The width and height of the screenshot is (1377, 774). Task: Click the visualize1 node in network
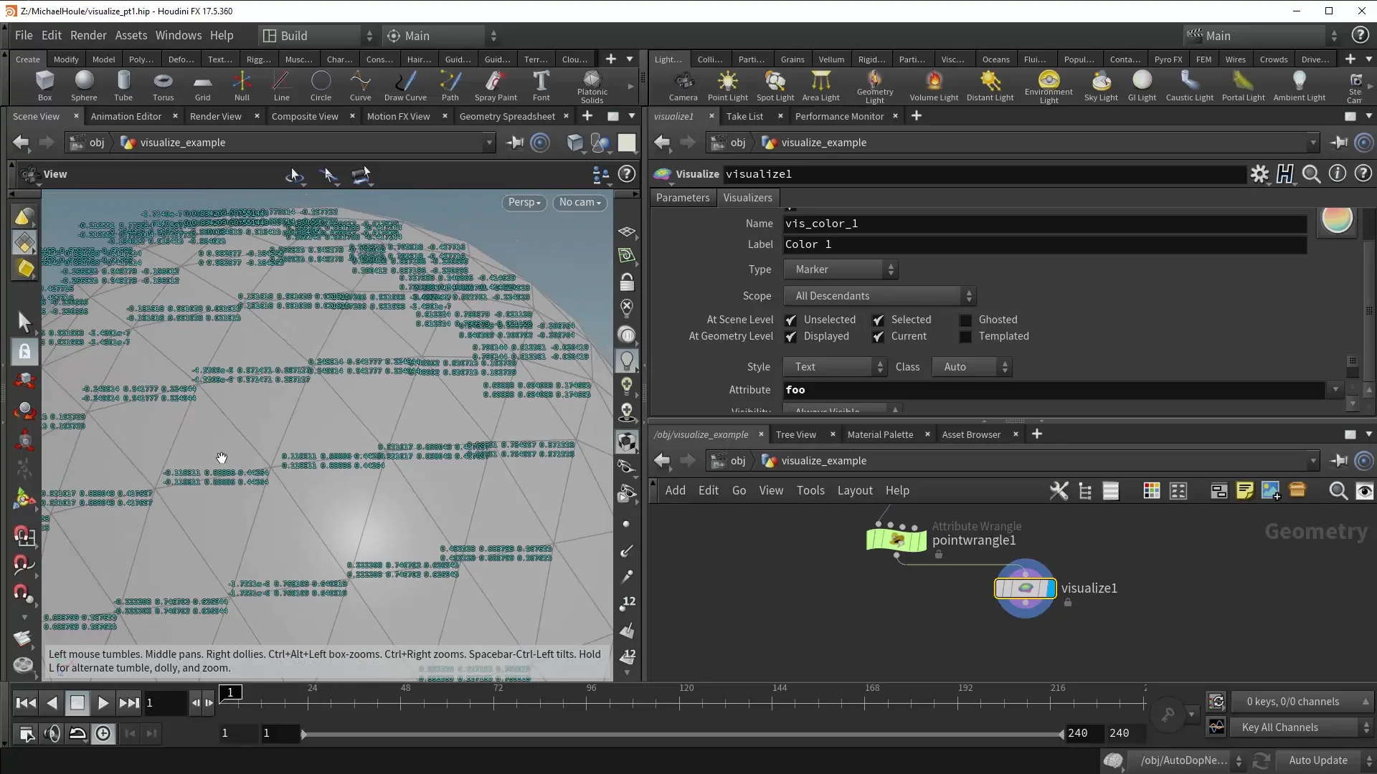[1025, 588]
